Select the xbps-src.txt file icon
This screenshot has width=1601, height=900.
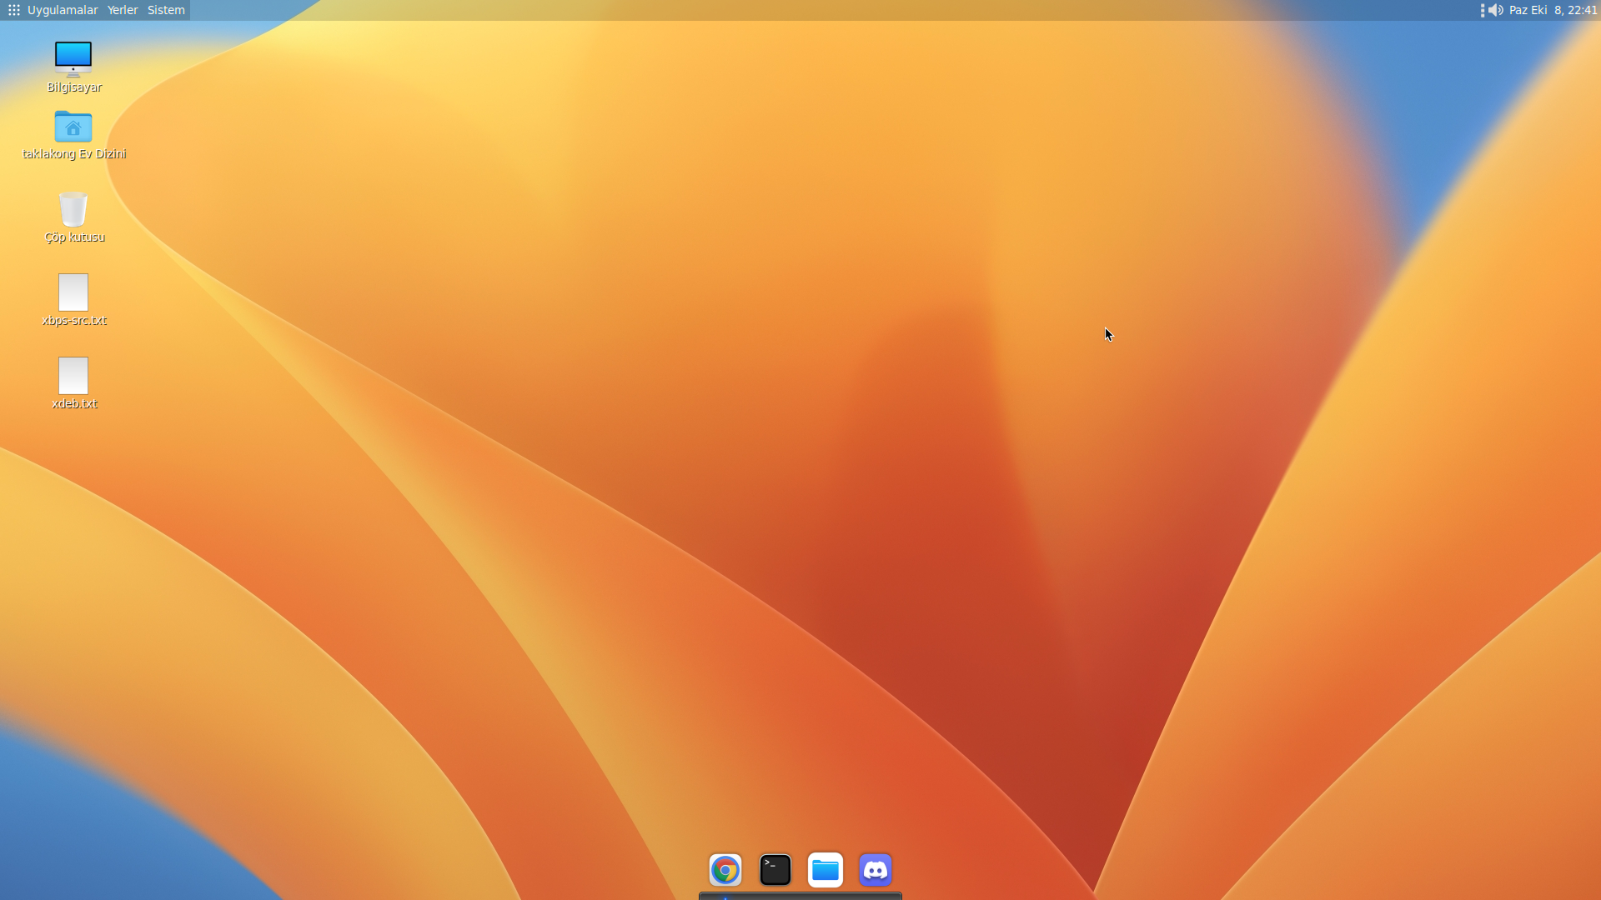(73, 292)
